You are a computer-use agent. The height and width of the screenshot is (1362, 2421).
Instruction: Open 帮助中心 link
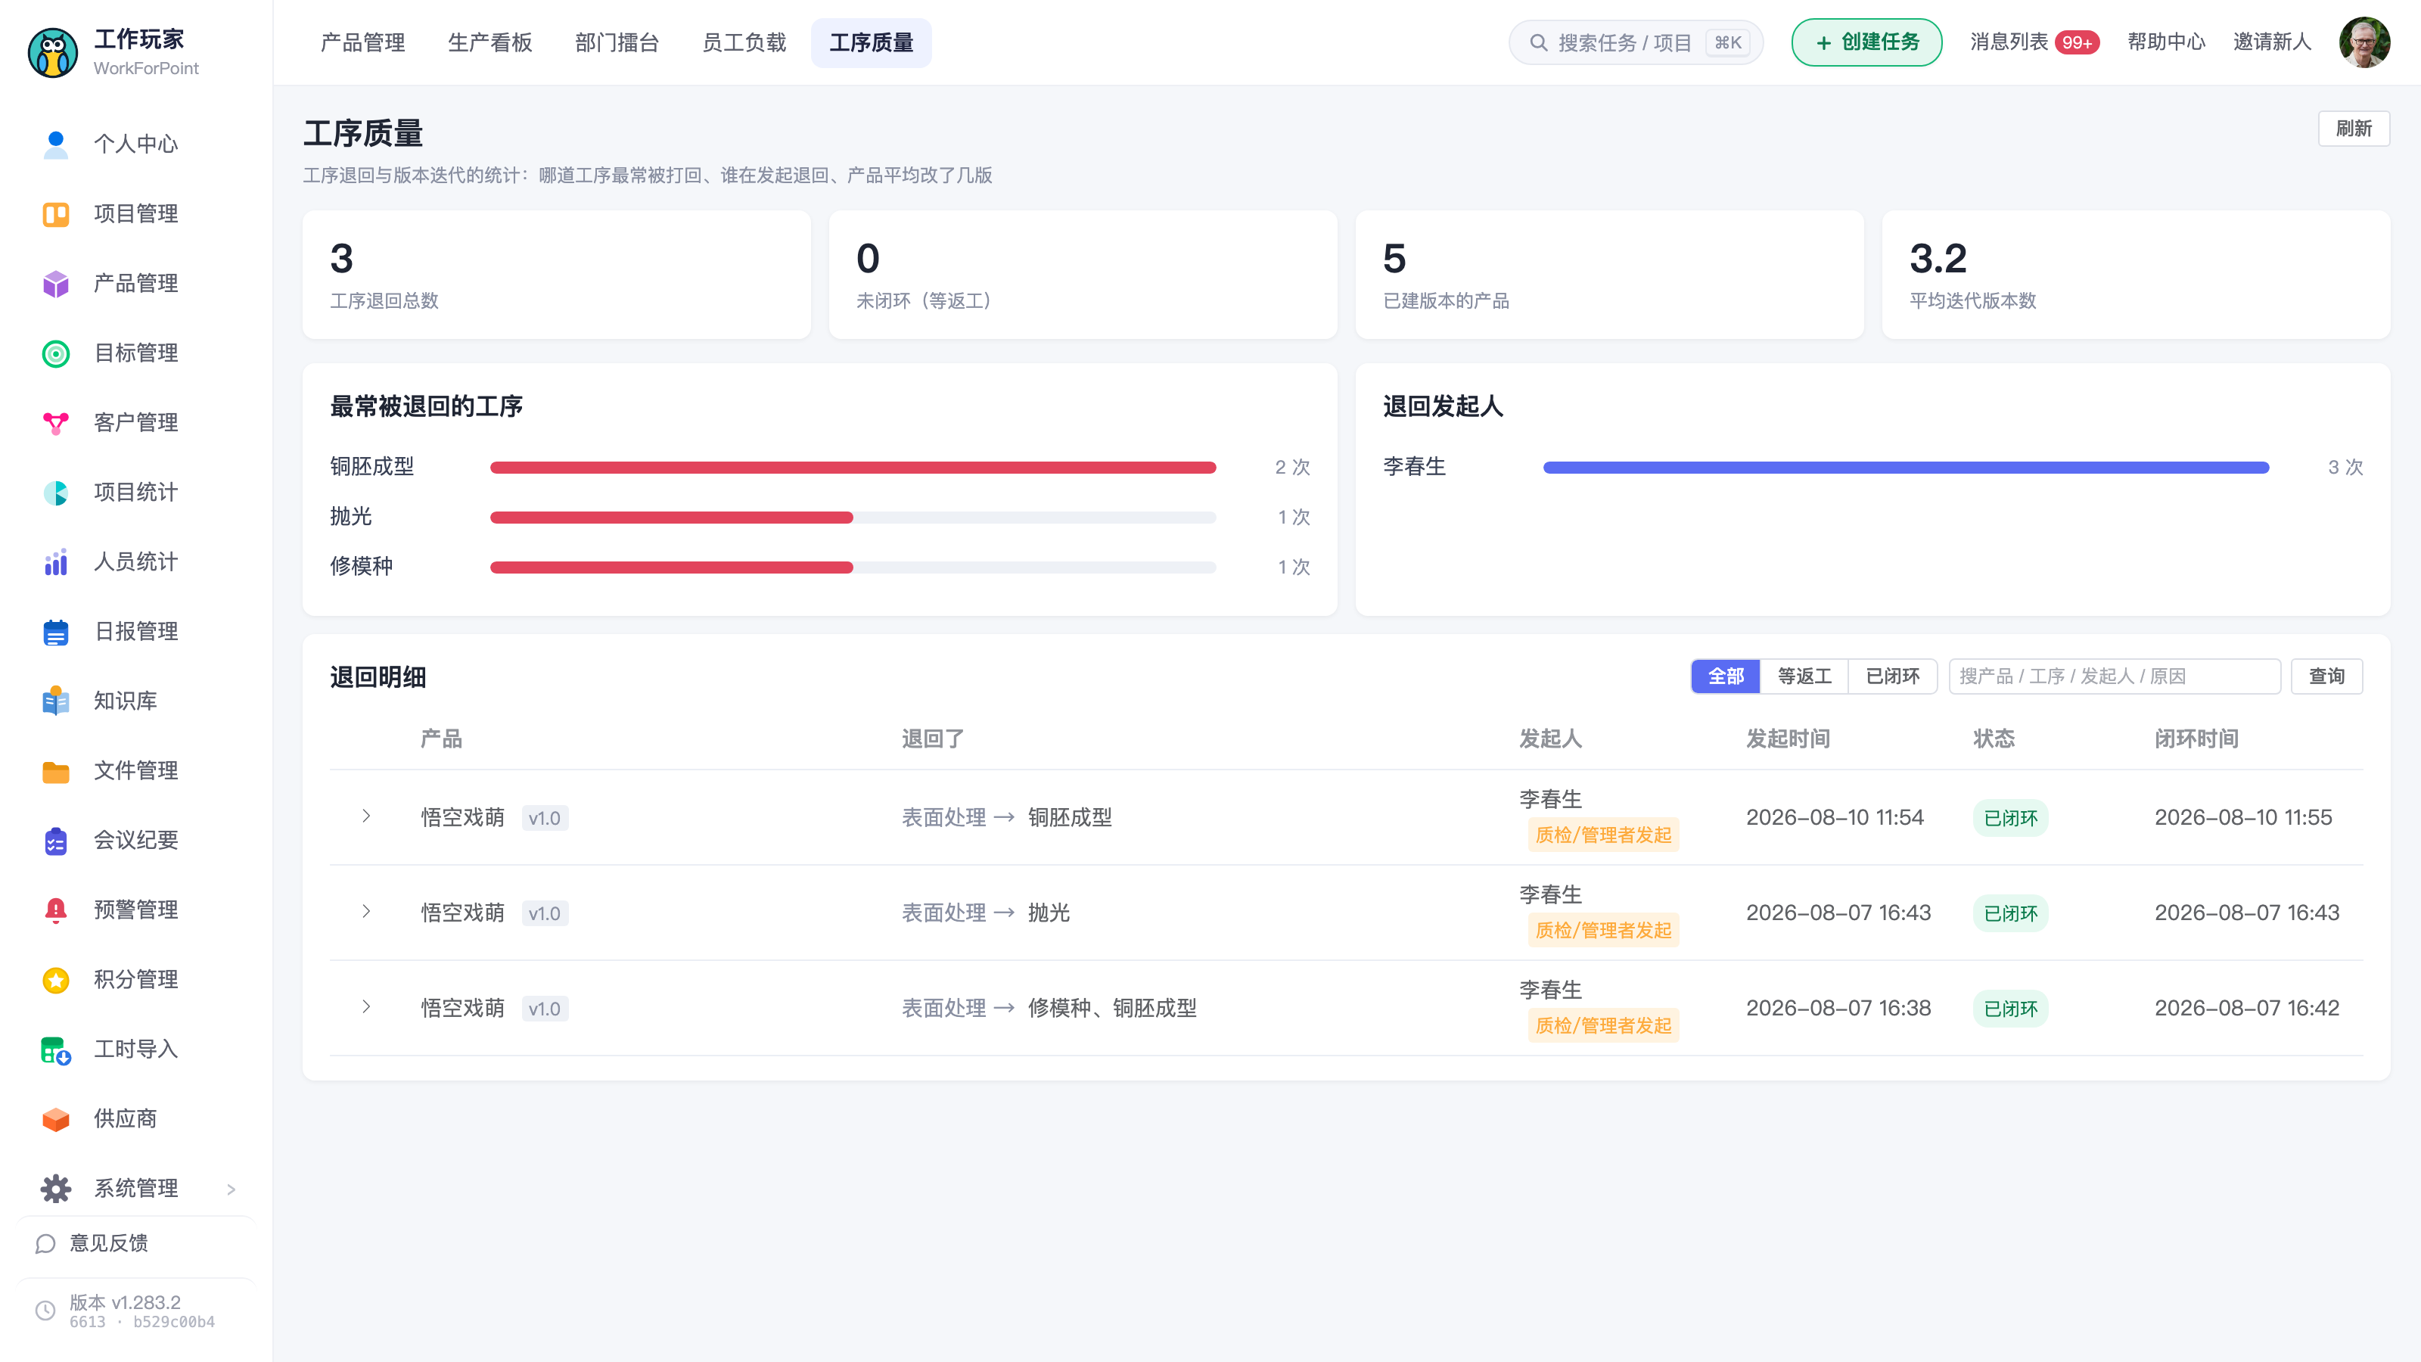click(x=2166, y=42)
